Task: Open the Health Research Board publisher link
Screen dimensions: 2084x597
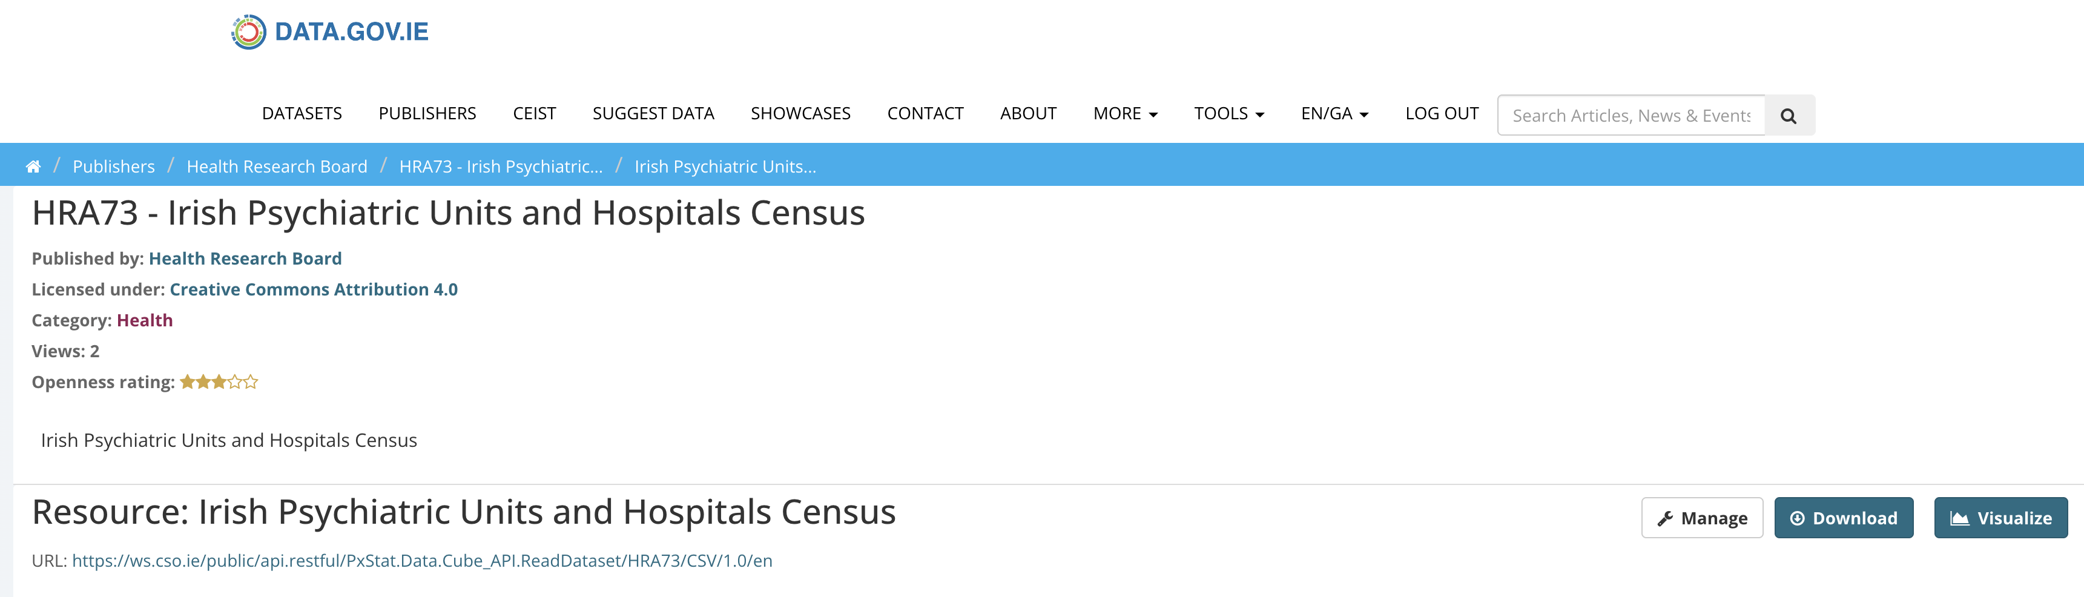Action: [245, 259]
